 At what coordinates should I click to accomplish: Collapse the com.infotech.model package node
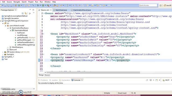pos(5,26)
